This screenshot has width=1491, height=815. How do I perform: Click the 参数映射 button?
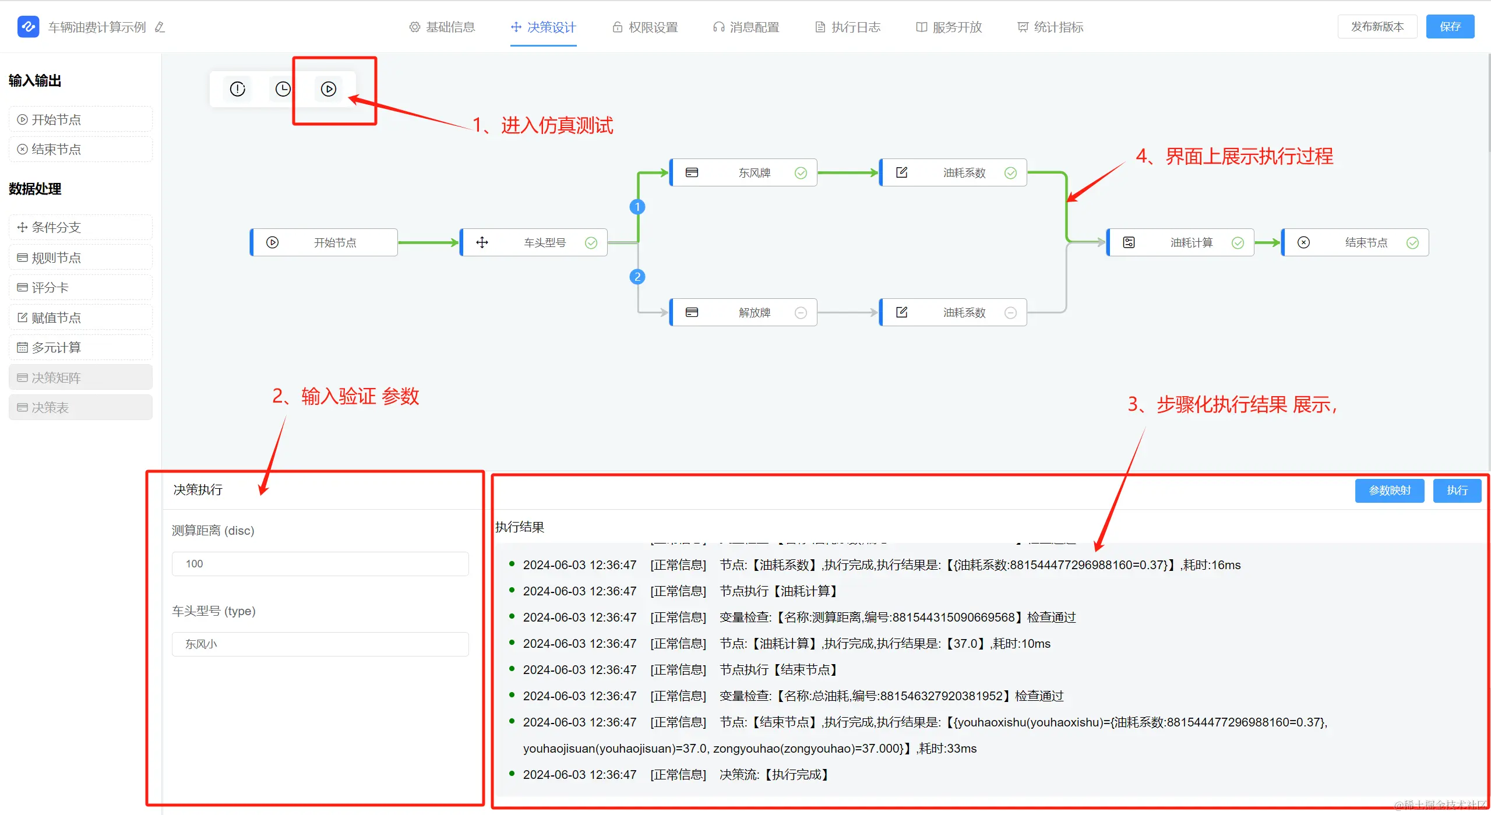pos(1389,491)
